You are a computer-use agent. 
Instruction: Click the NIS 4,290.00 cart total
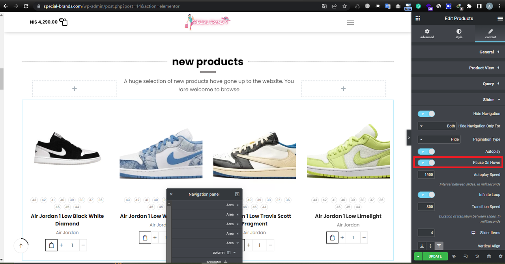click(x=43, y=22)
